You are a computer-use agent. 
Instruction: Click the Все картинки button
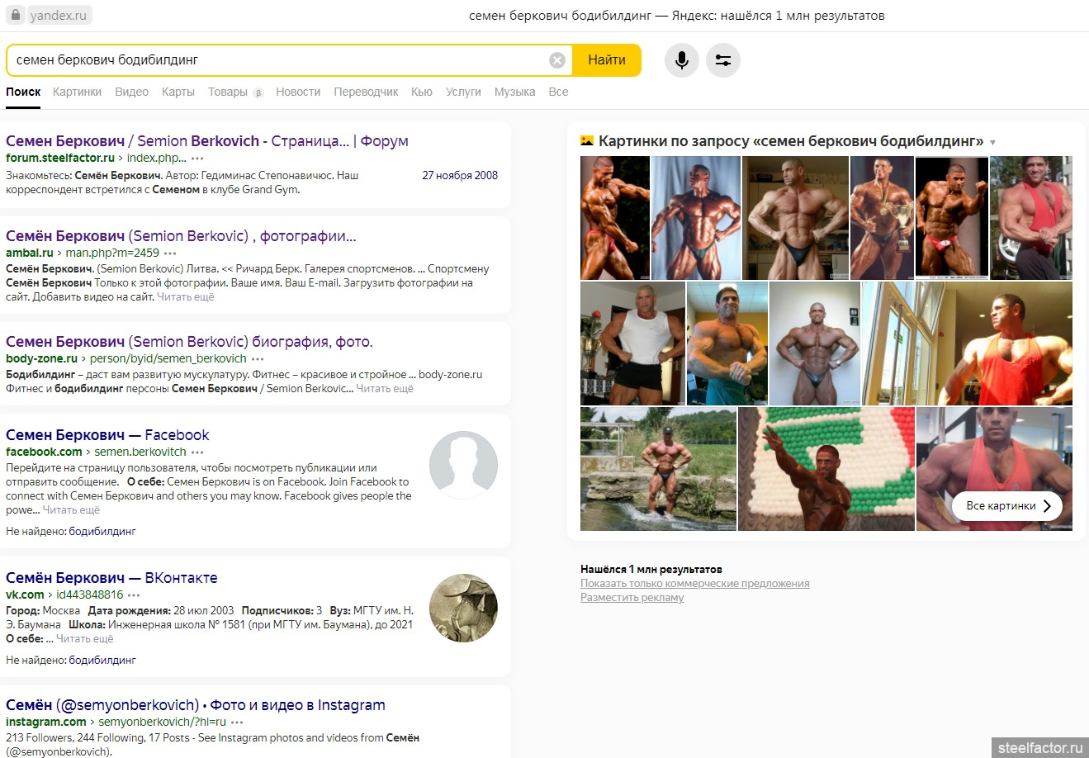tap(1007, 506)
